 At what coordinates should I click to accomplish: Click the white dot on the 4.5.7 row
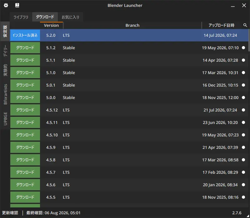pos(243,172)
